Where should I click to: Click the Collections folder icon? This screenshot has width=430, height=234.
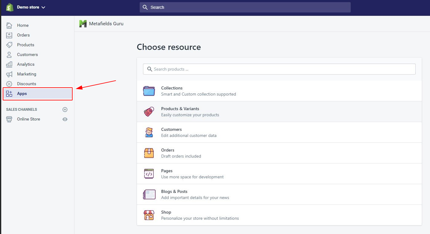pos(149,91)
